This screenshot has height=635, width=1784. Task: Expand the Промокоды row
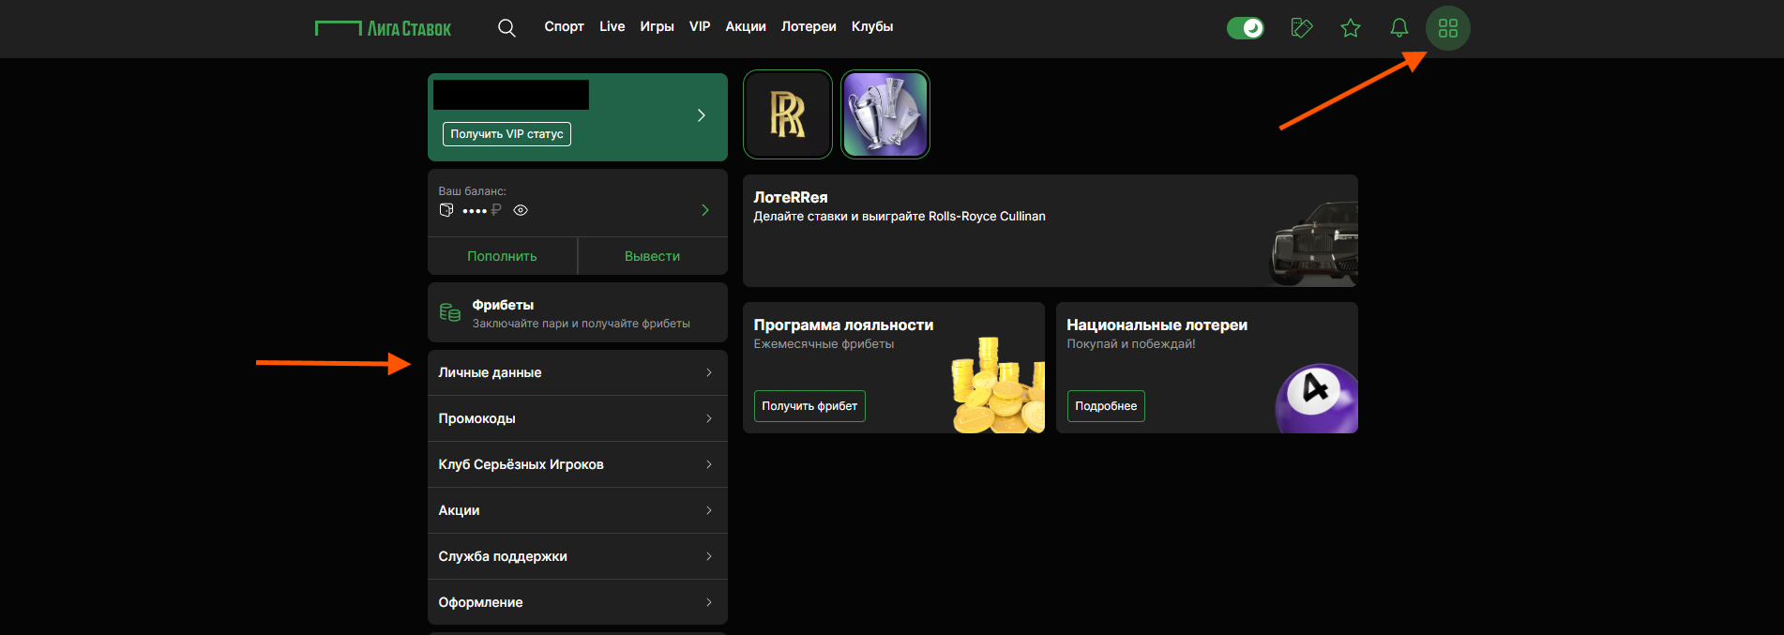click(x=577, y=418)
